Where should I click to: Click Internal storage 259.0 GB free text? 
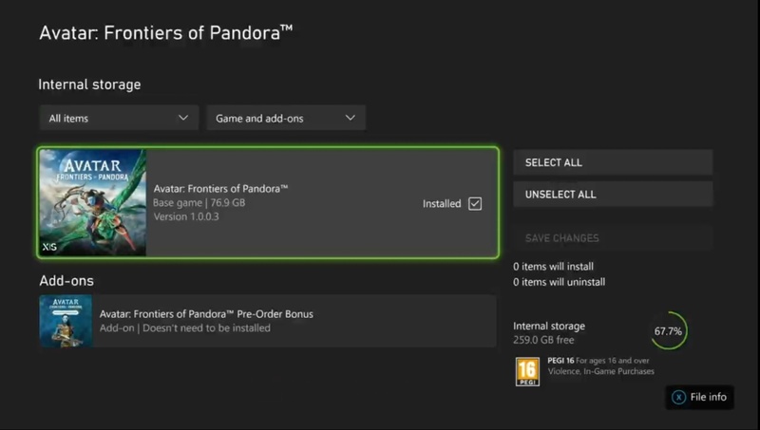coord(549,332)
